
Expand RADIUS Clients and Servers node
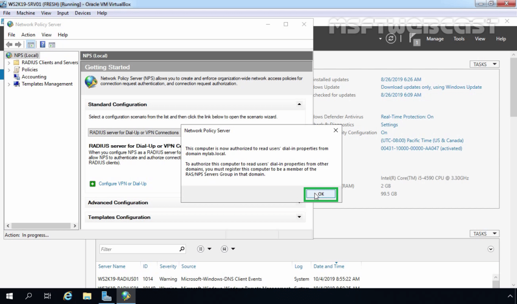[9, 63]
